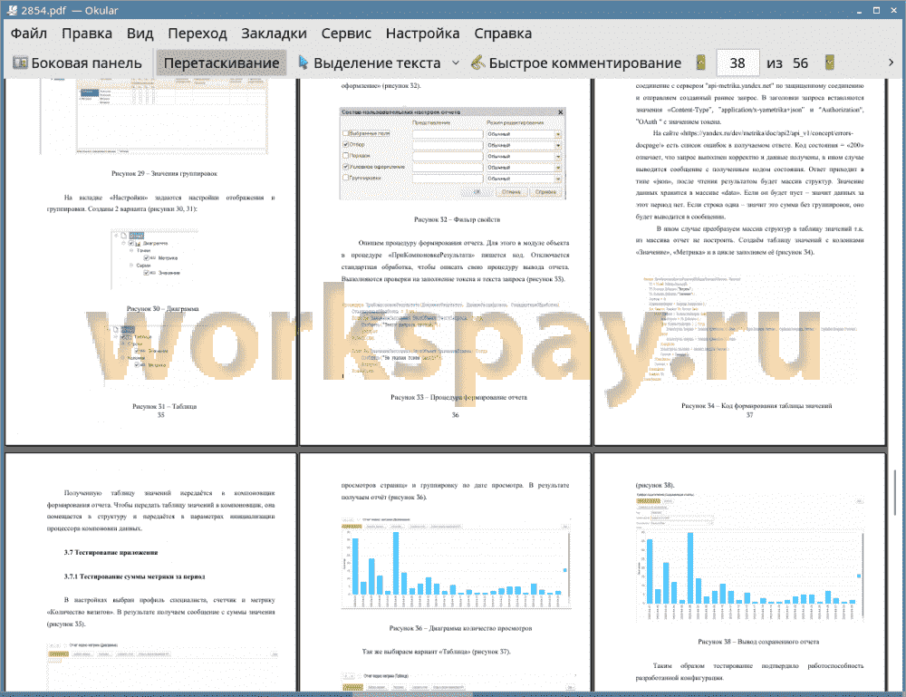Click the caption 'Рисунок 33 – Процедура формирование отчета'
Image resolution: width=906 pixels, height=697 pixels.
click(x=458, y=397)
